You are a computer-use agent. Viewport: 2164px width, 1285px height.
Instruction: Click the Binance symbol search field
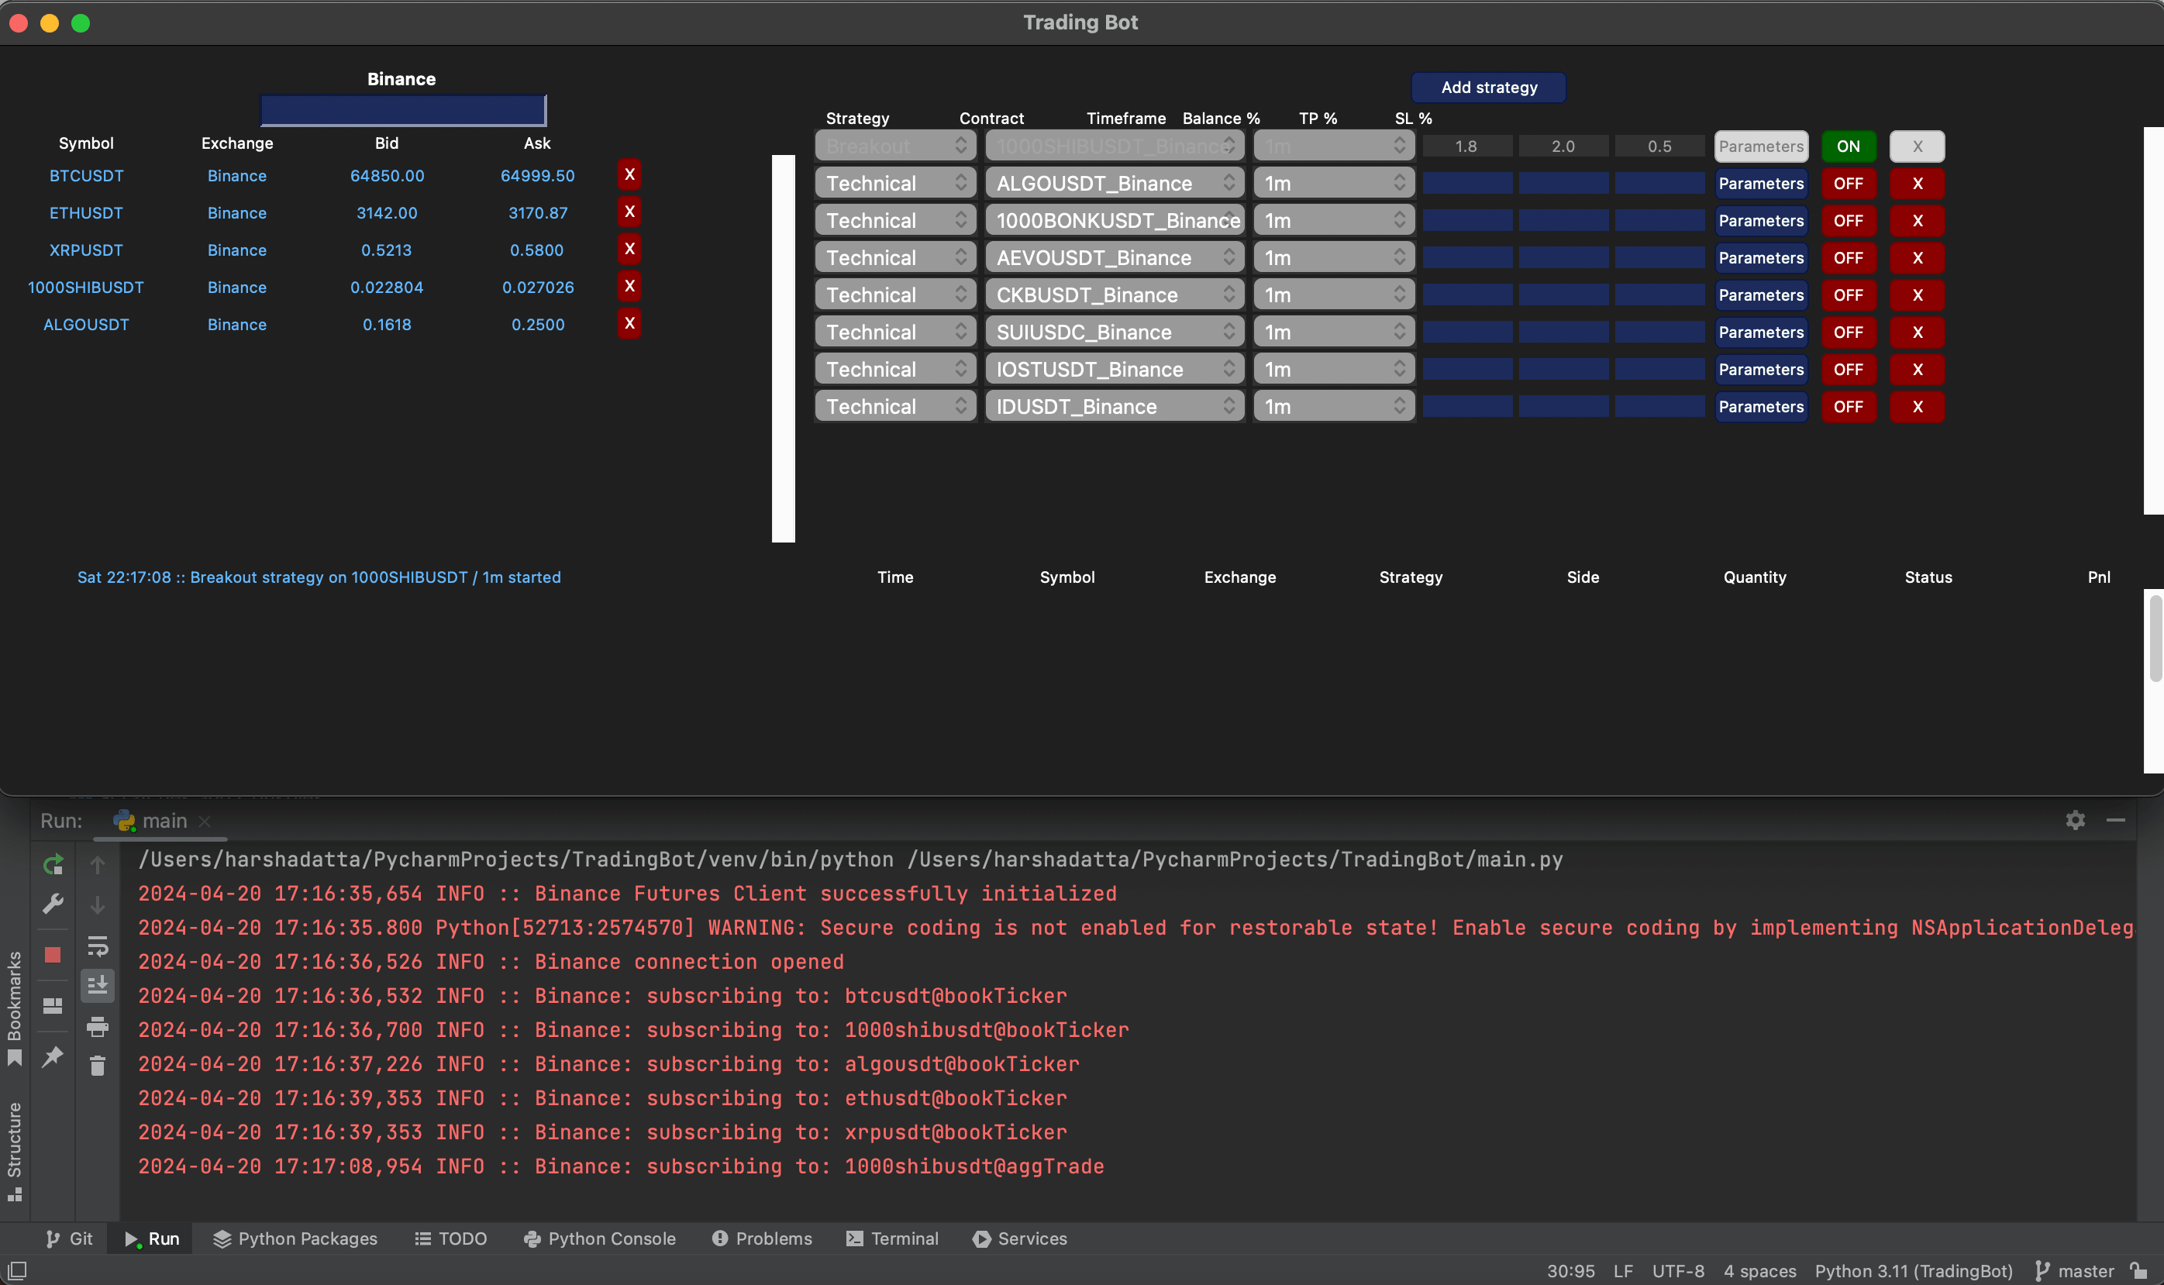(x=401, y=109)
